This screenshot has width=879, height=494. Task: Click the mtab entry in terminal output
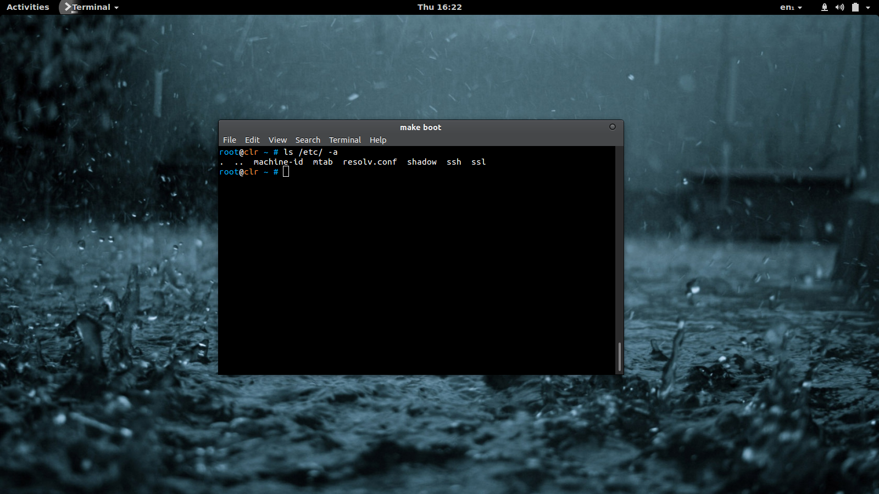323,162
